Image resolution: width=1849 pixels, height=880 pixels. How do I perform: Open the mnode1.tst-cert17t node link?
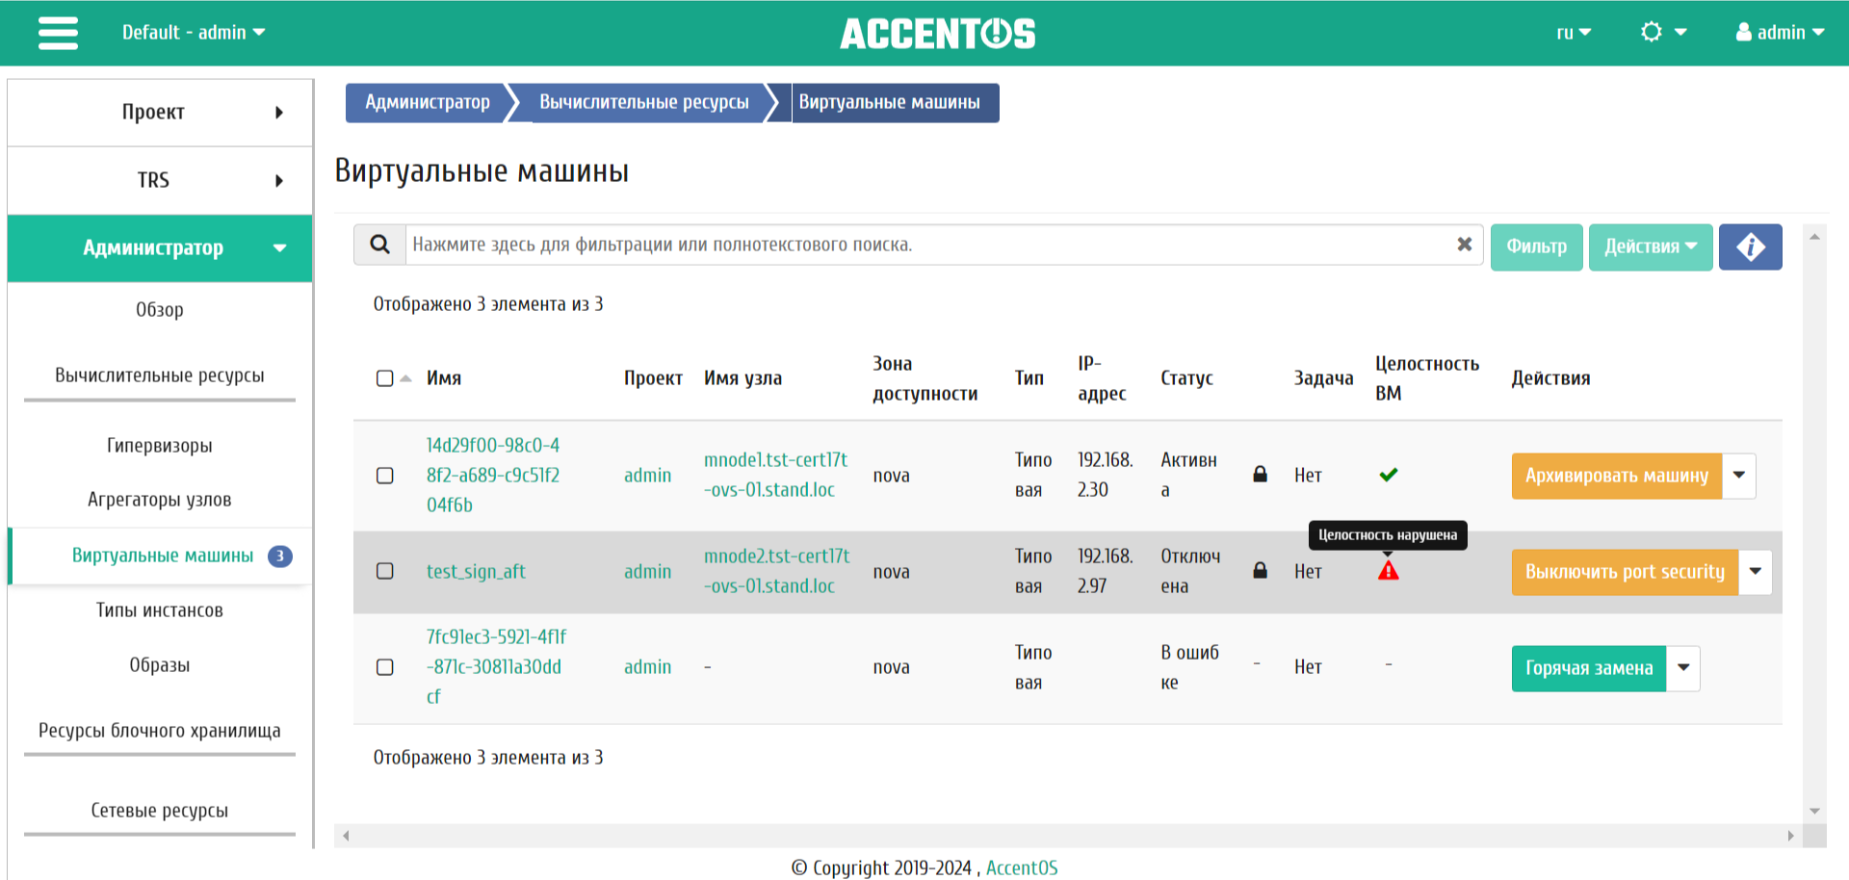click(775, 475)
